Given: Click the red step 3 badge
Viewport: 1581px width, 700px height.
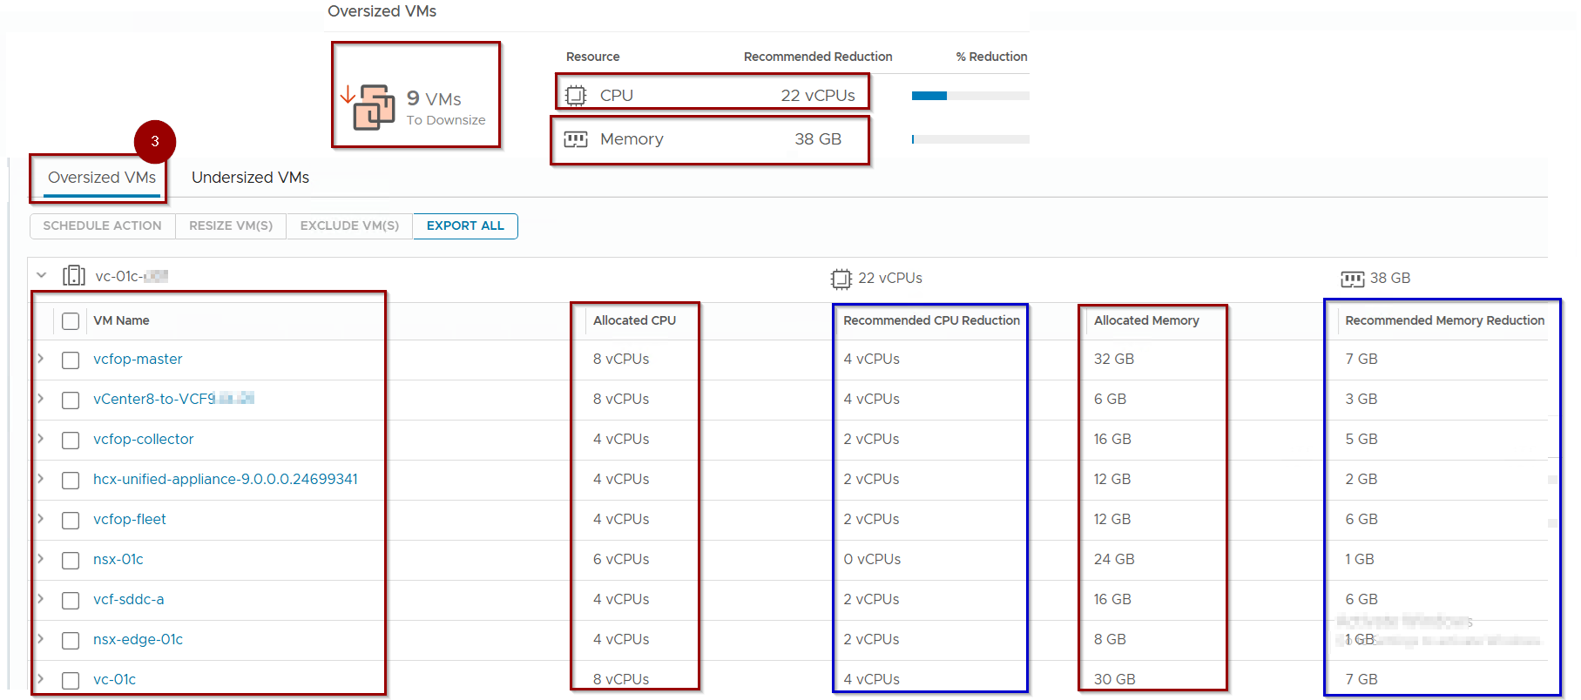Looking at the screenshot, I should (x=155, y=141).
